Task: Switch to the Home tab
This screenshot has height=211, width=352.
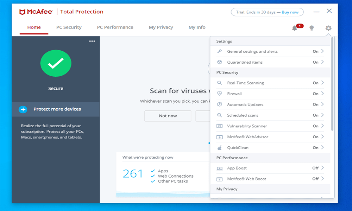Action: click(x=34, y=27)
